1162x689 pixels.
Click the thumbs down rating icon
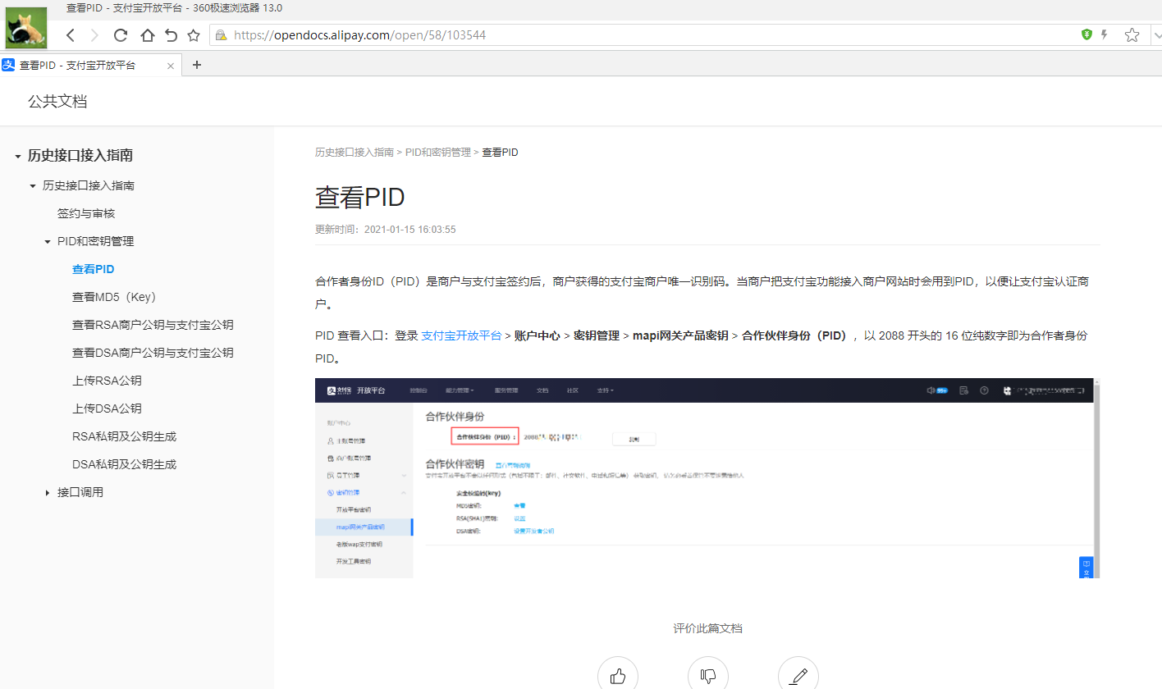(708, 676)
